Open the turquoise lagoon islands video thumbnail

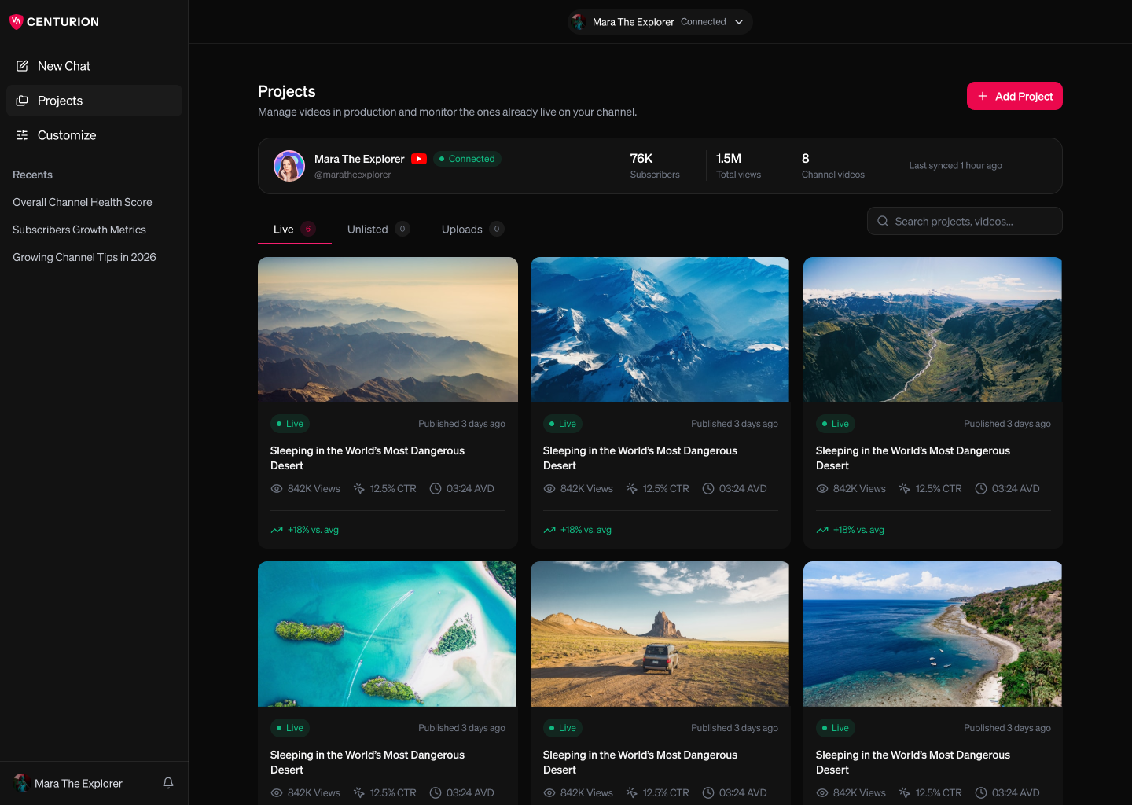point(387,634)
